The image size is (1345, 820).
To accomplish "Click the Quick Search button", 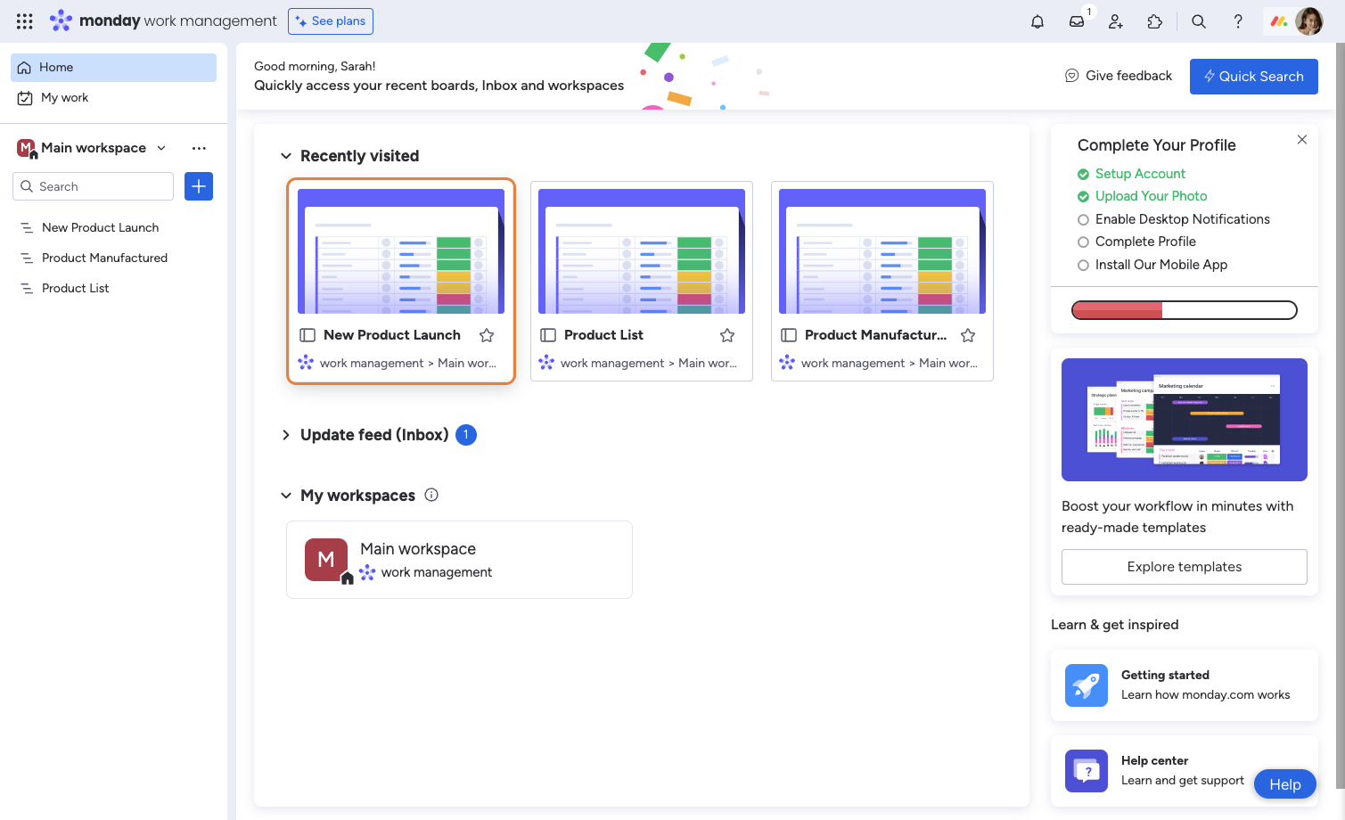I will tap(1254, 77).
